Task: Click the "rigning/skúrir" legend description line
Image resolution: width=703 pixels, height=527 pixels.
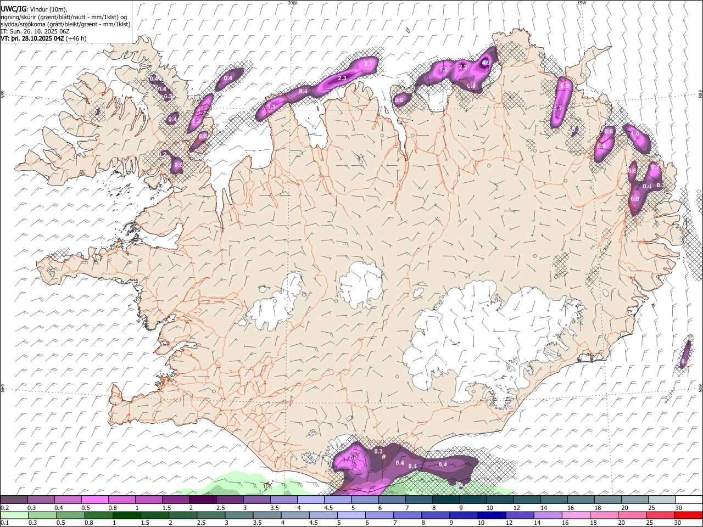Action: [64, 17]
